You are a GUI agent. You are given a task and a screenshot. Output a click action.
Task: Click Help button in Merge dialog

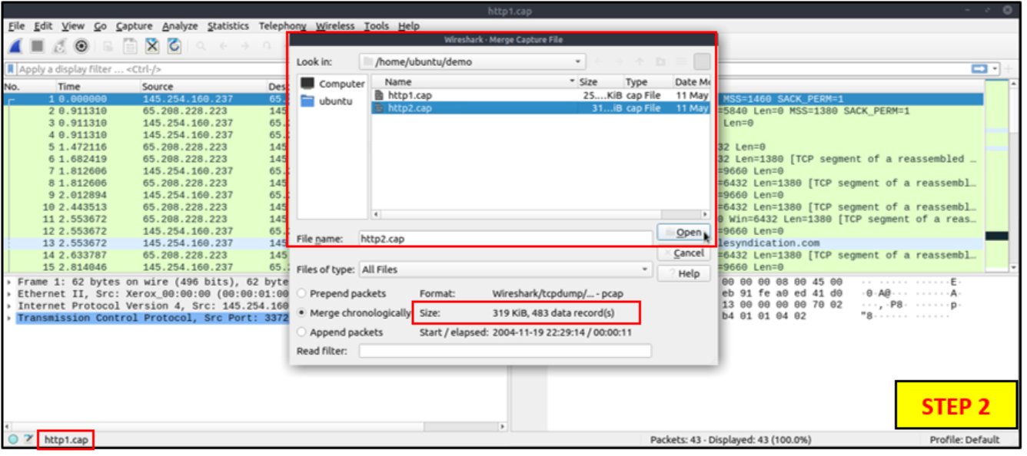point(683,273)
